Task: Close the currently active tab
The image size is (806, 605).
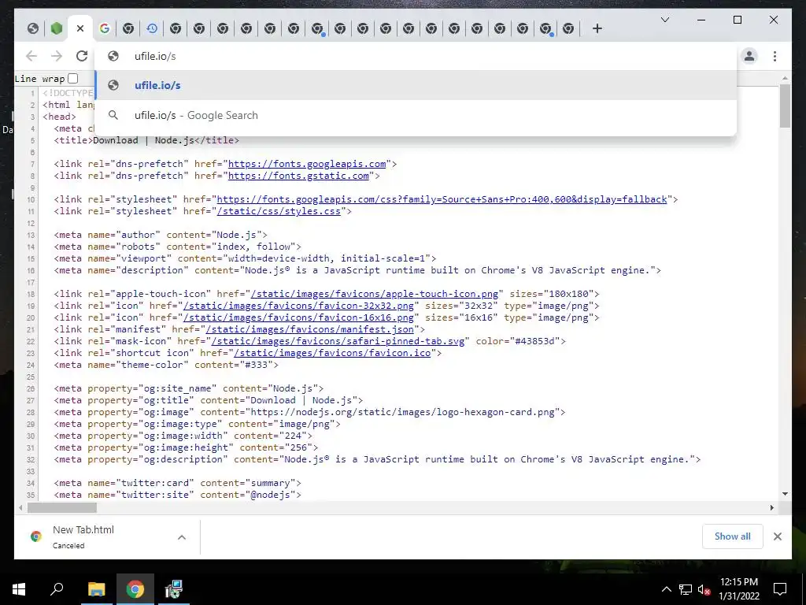Action: (80, 29)
